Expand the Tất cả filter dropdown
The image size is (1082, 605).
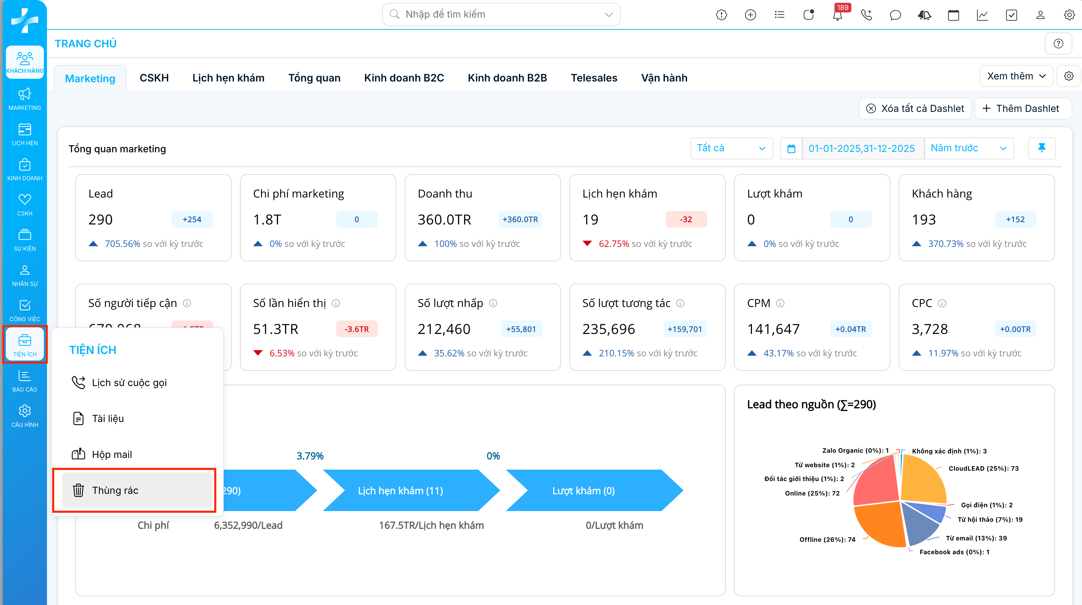pyautogui.click(x=731, y=148)
